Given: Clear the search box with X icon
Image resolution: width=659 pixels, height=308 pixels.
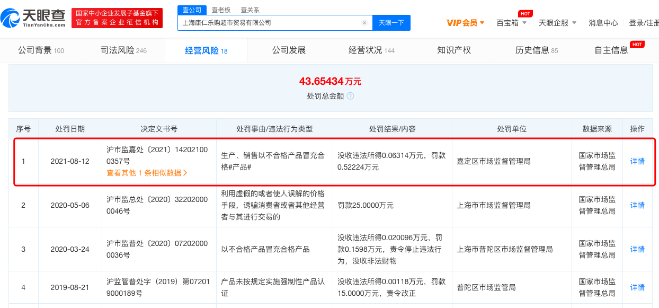Looking at the screenshot, I should 364,23.
